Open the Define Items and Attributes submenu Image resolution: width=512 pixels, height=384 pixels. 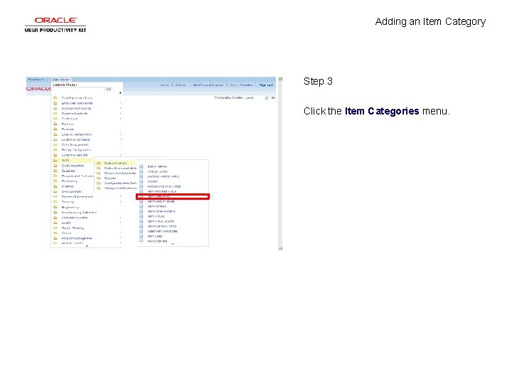(120, 168)
